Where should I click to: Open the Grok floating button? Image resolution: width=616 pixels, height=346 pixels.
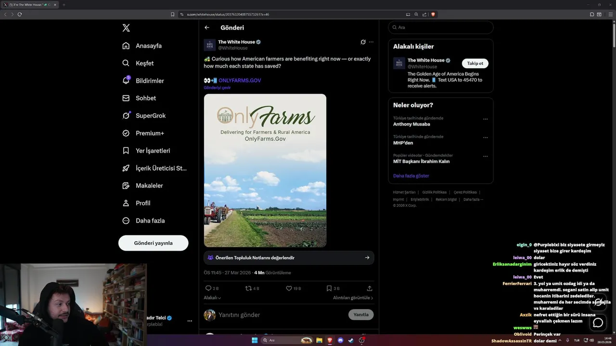click(598, 302)
